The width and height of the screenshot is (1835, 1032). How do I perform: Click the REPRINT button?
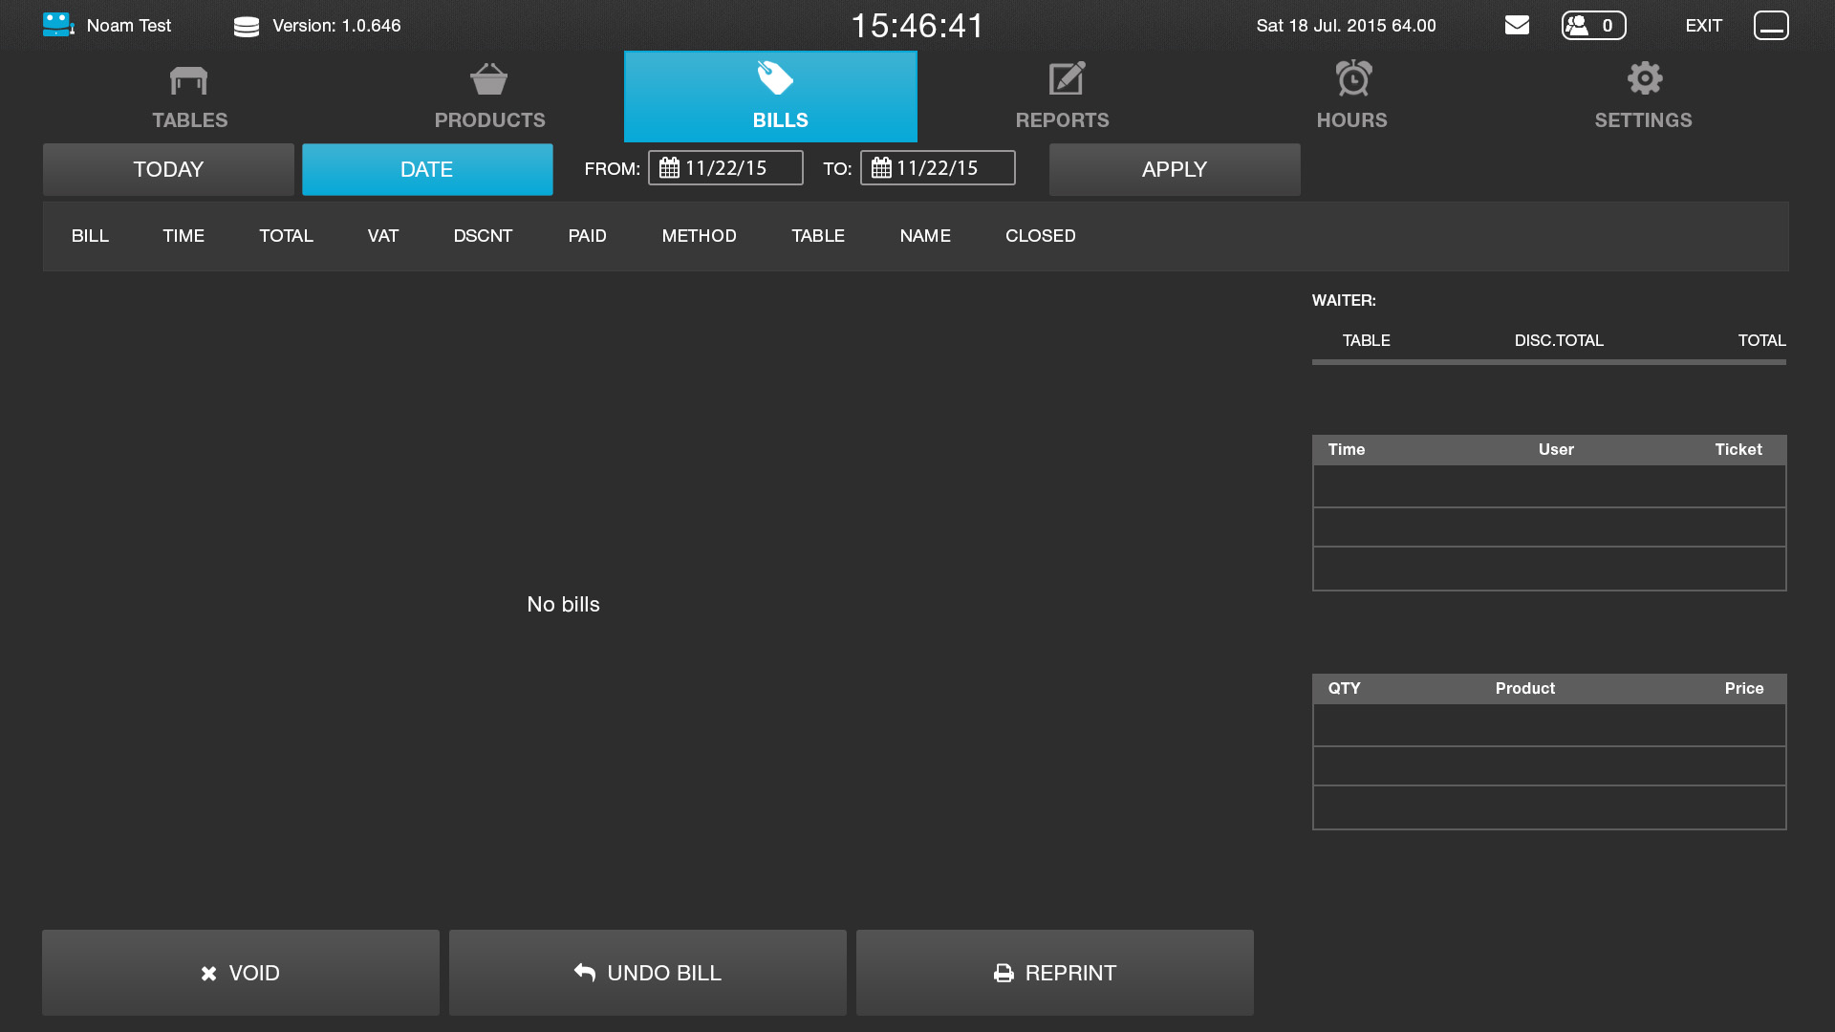[1054, 973]
